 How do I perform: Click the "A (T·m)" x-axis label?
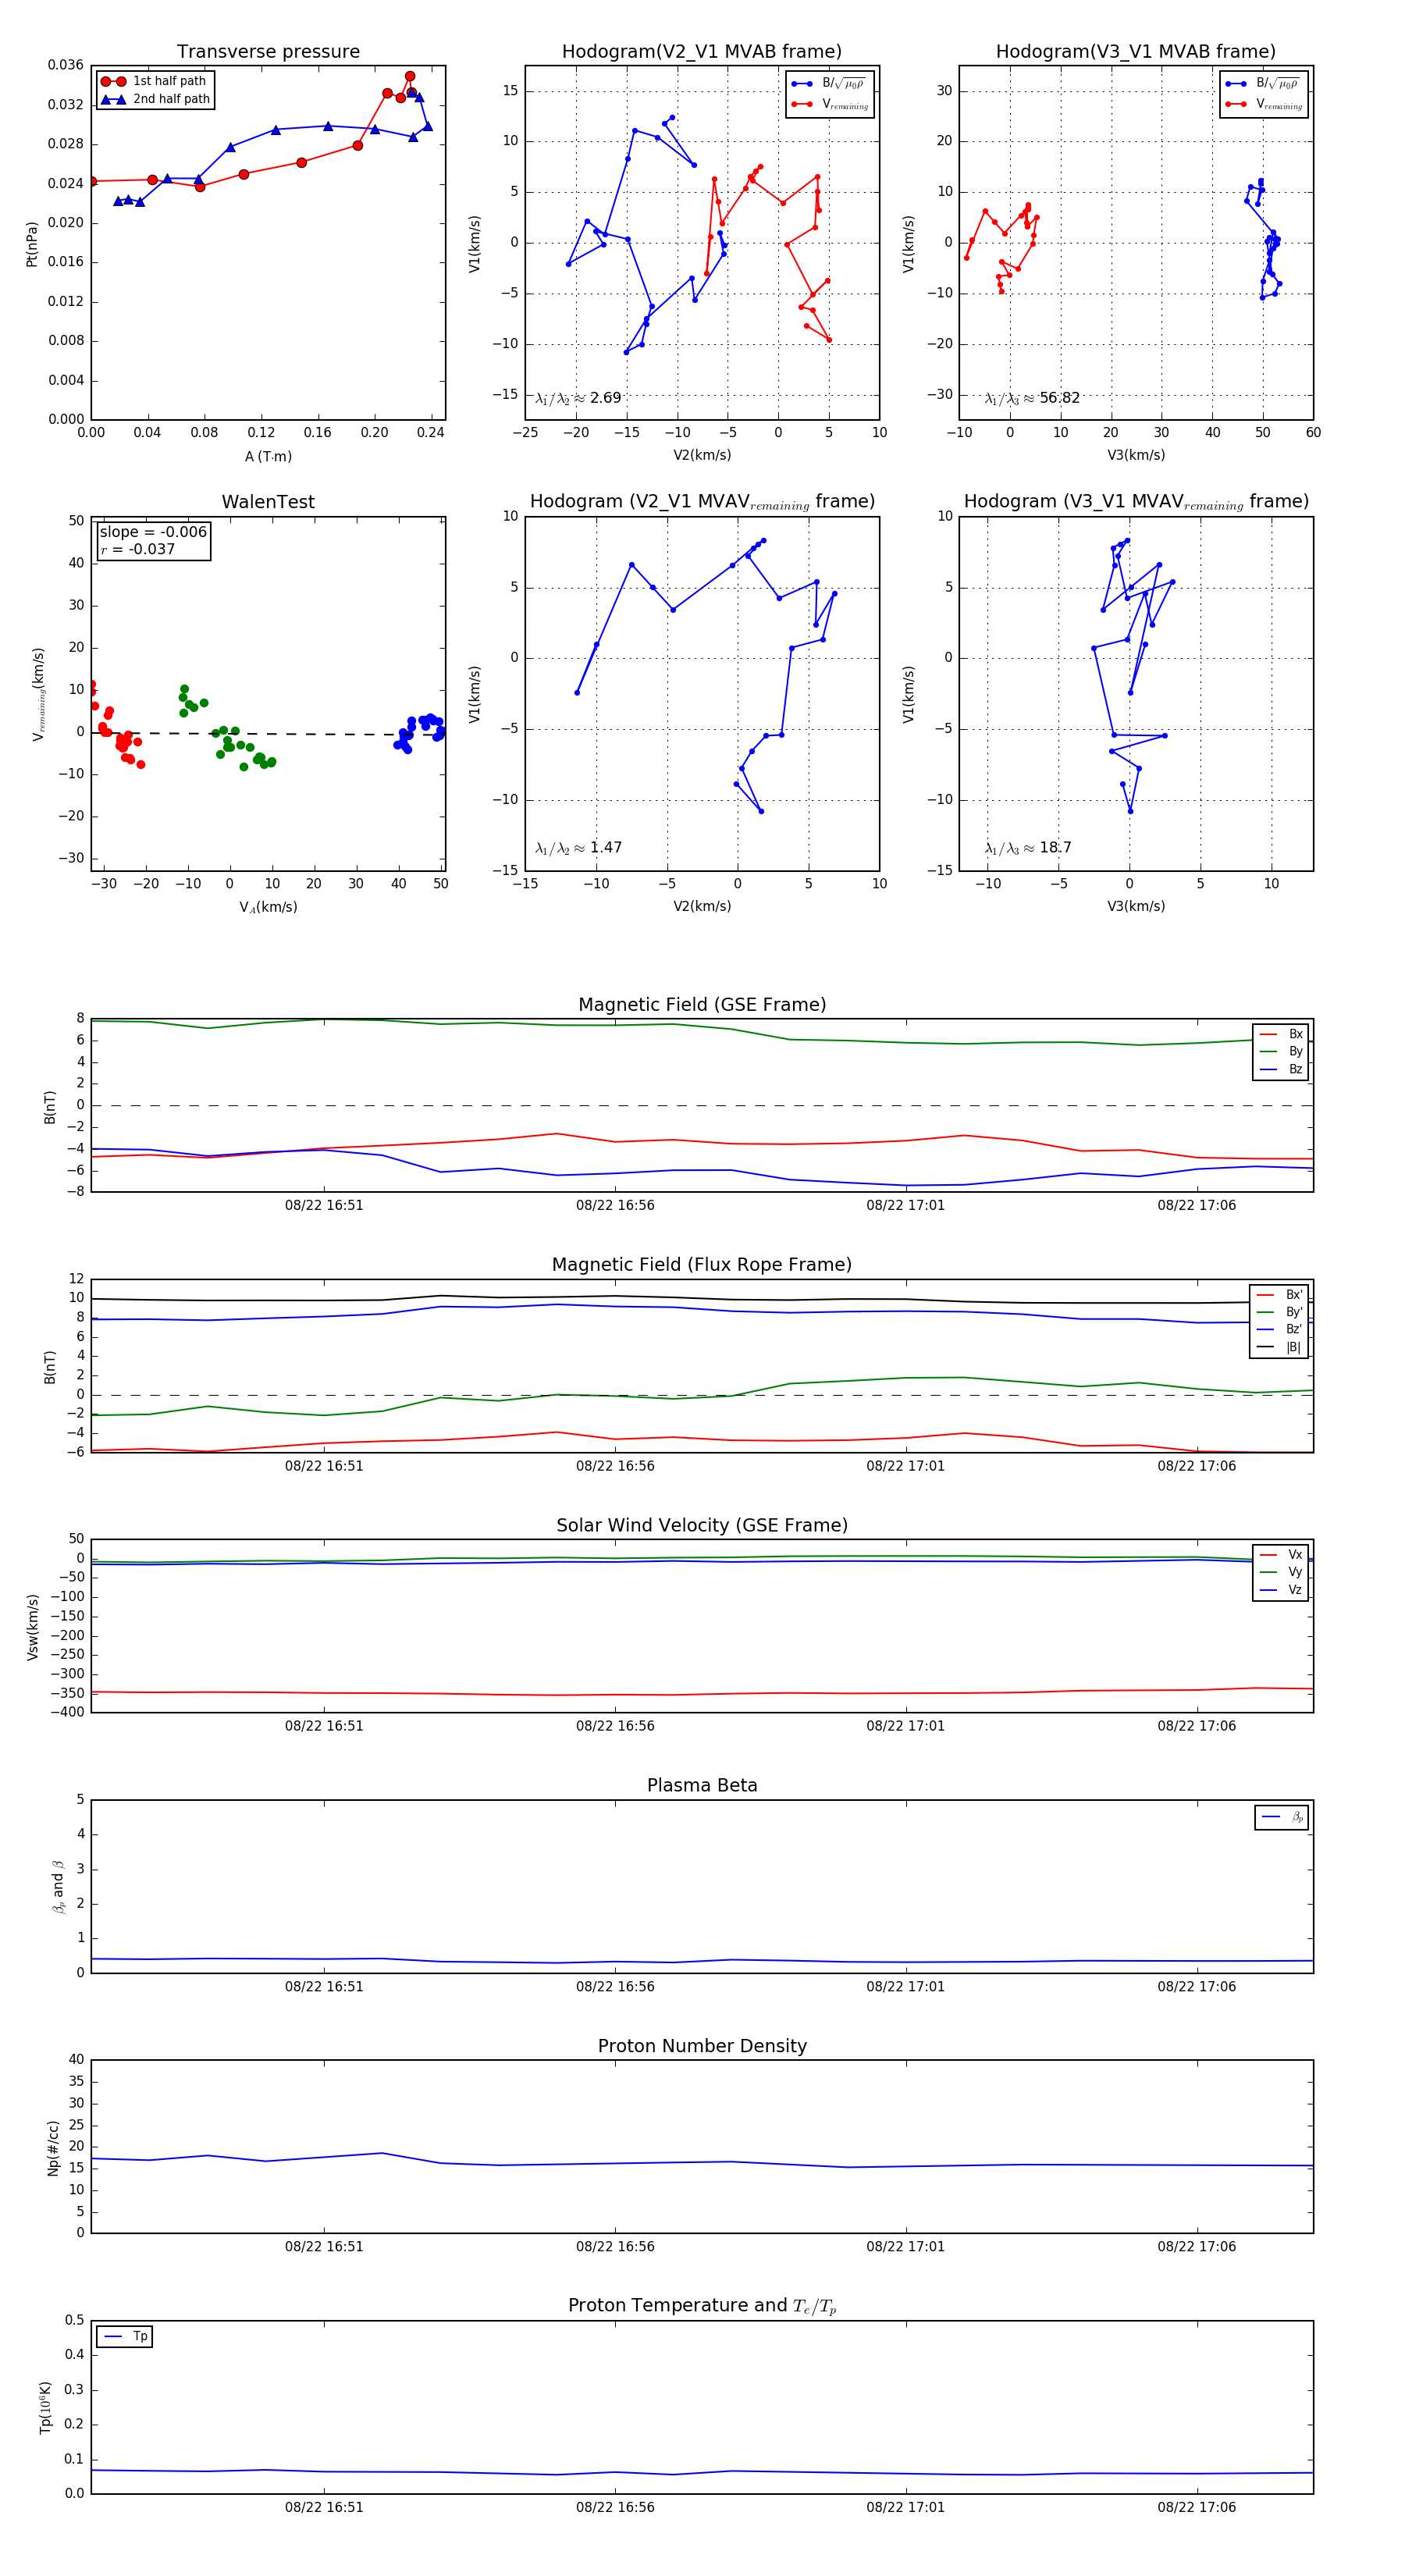tap(268, 456)
